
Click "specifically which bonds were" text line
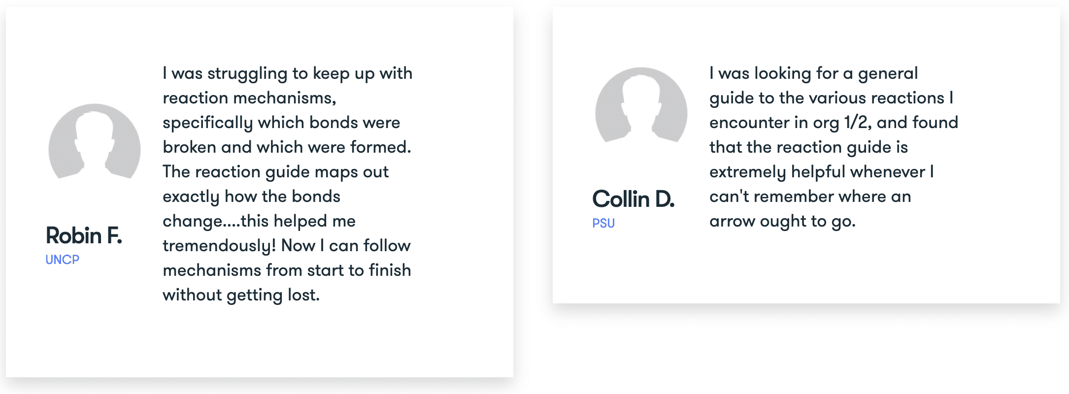281,123
